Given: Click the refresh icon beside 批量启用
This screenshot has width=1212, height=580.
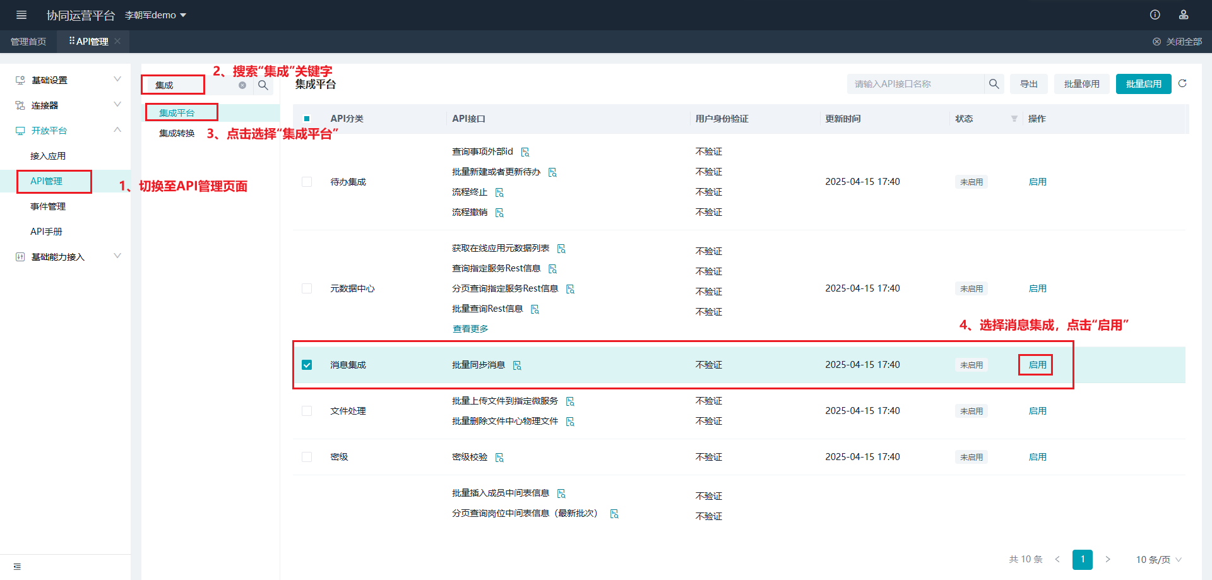Looking at the screenshot, I should (1182, 83).
